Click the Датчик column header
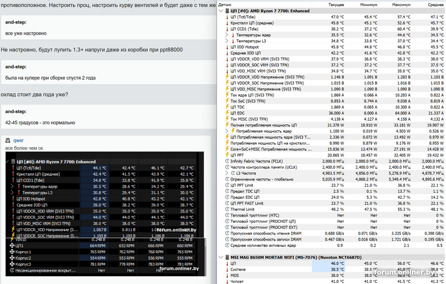Viewport: 446px width, 284px height. (225, 4)
